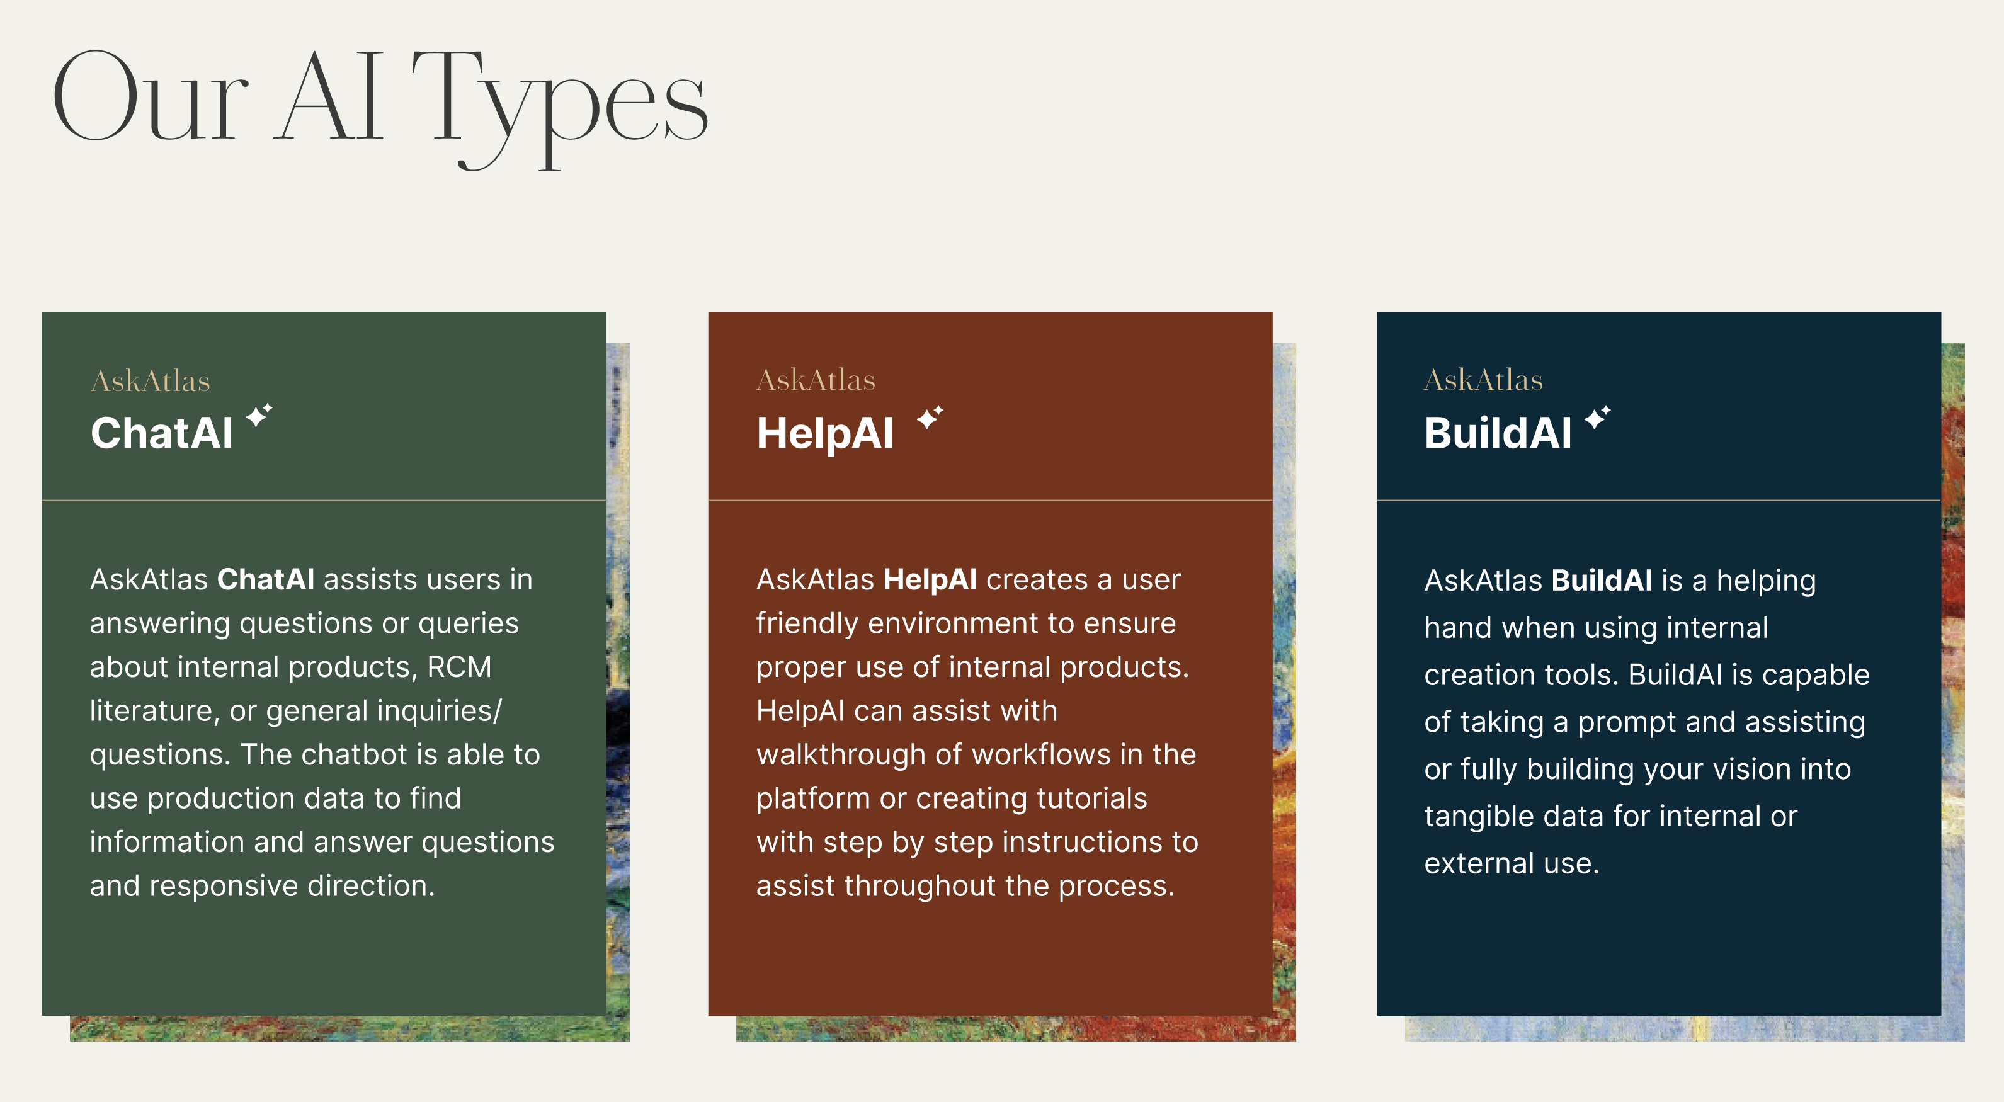Click the divider line in the BuildAI card

click(1658, 500)
